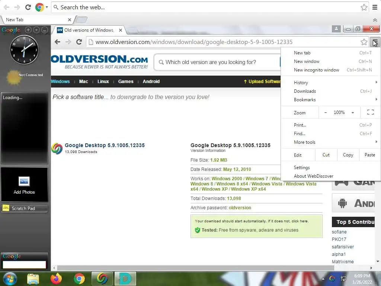Image resolution: width=381 pixels, height=286 pixels.
Task: Open the Android category link
Action: [151, 82]
